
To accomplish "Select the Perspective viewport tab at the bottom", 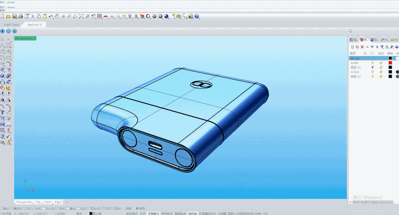I will click(x=24, y=202).
